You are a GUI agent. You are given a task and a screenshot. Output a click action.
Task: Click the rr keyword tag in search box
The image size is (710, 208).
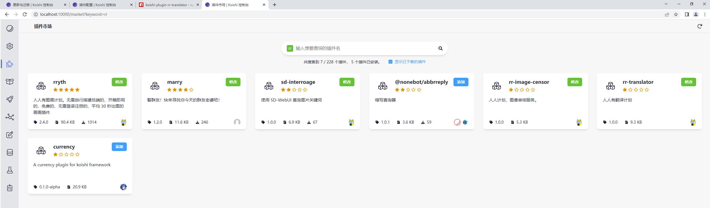click(290, 48)
